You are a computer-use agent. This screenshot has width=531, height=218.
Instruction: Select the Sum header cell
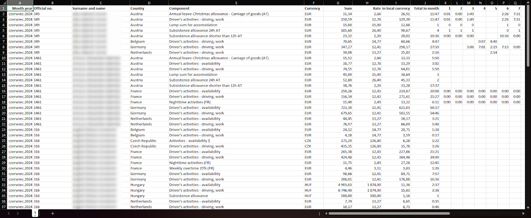point(338,8)
